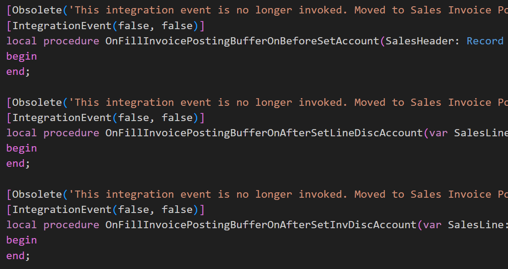The height and width of the screenshot is (269, 508).
Task: Click the Obsolete attribute above the SetInvDiscAccount procedure
Action: 37,194
